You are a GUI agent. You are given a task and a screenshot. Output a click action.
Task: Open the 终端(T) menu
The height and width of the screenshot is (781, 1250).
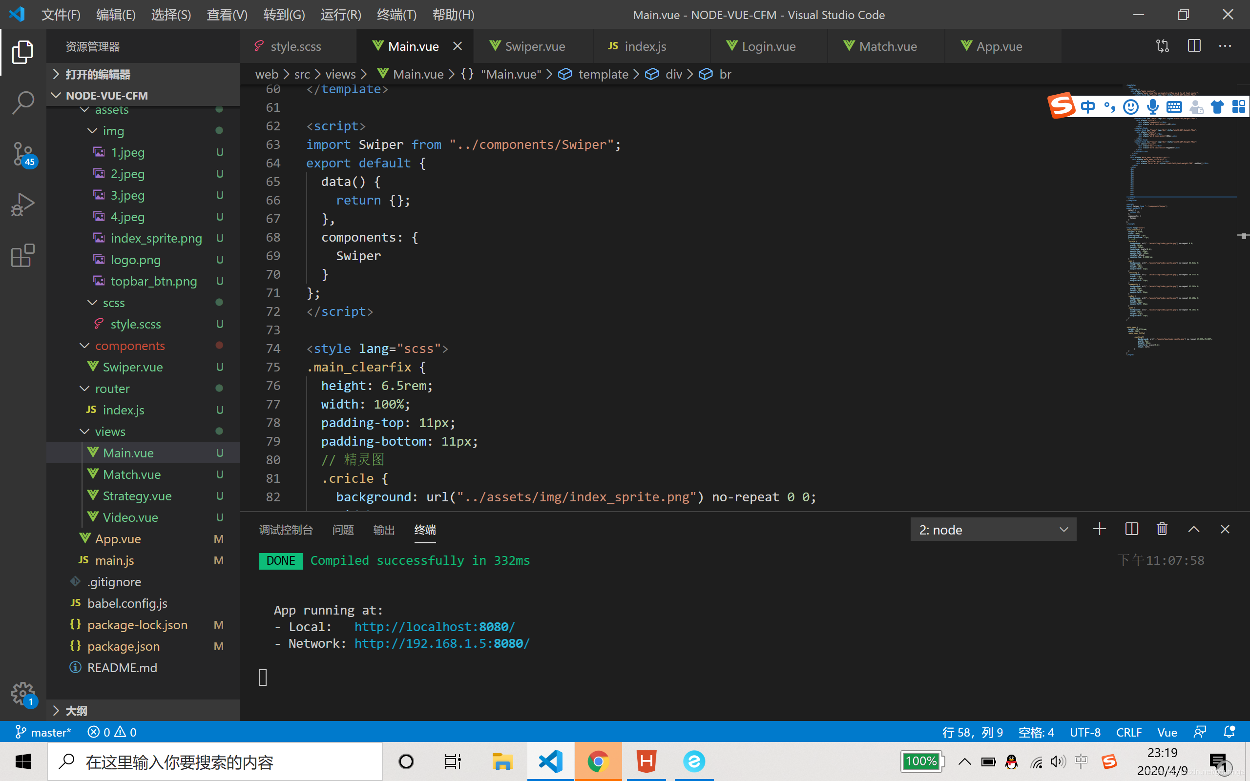[396, 15]
